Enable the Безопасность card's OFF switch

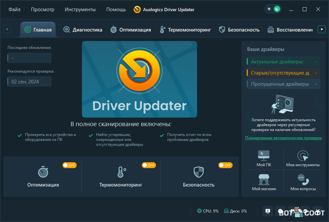(225, 165)
